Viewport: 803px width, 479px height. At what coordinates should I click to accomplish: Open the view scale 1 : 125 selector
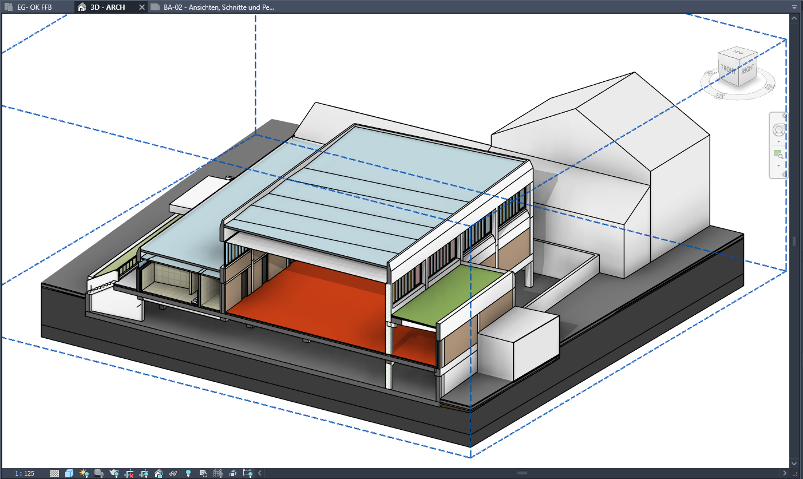25,473
